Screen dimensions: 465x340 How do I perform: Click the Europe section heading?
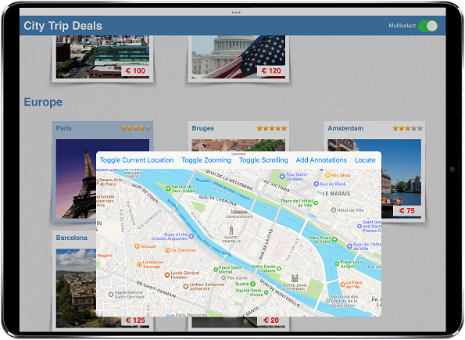coord(43,102)
